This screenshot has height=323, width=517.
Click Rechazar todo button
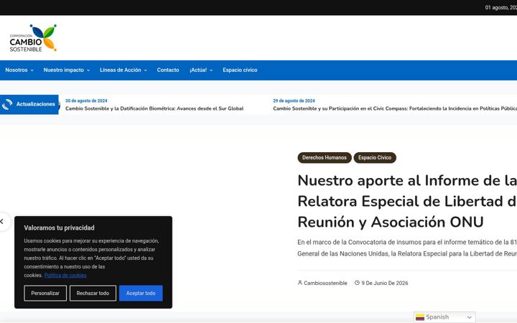93,293
